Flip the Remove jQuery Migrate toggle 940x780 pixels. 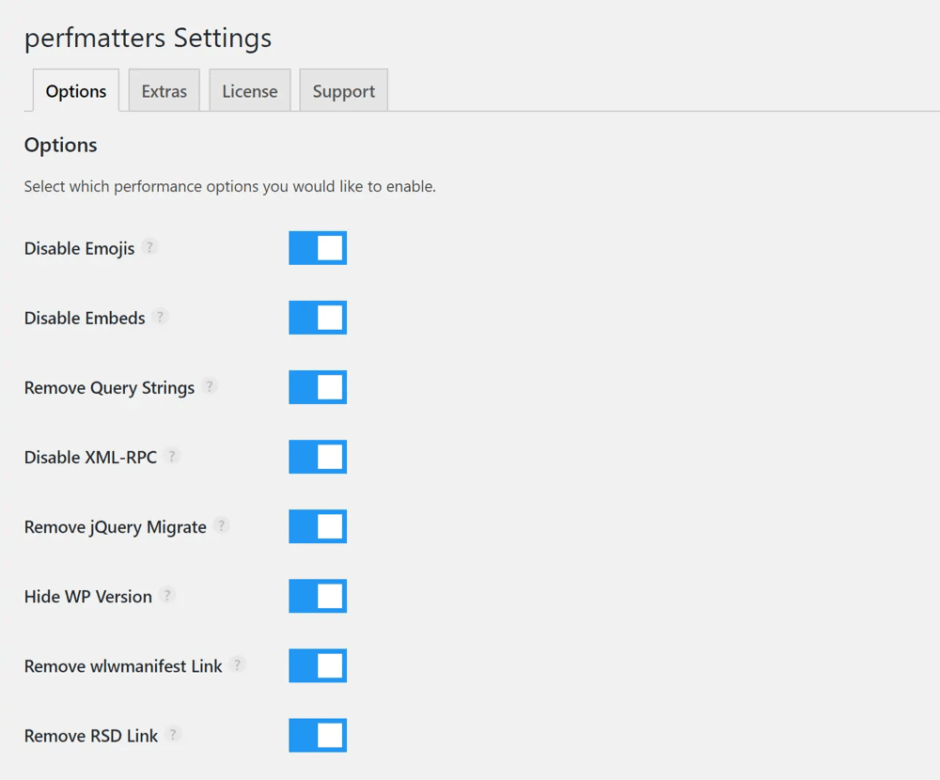(x=318, y=526)
